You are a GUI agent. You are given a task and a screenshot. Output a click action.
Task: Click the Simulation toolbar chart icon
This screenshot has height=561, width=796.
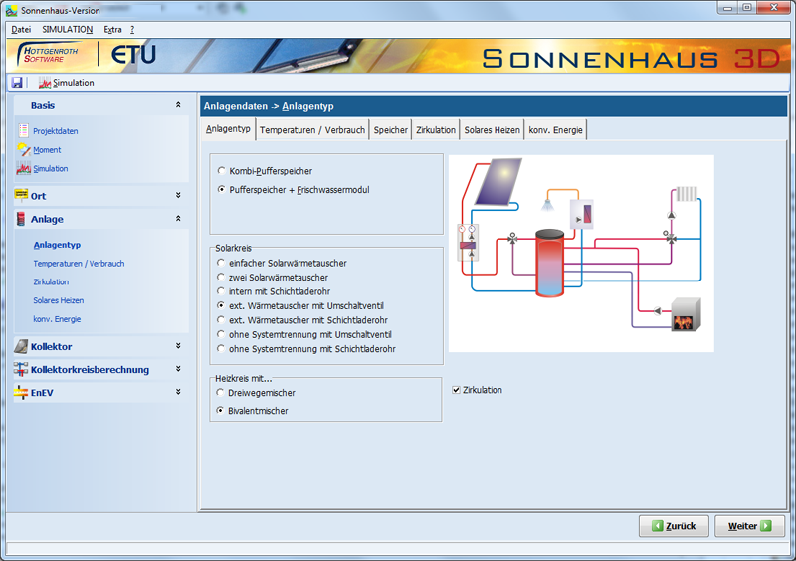click(x=45, y=83)
